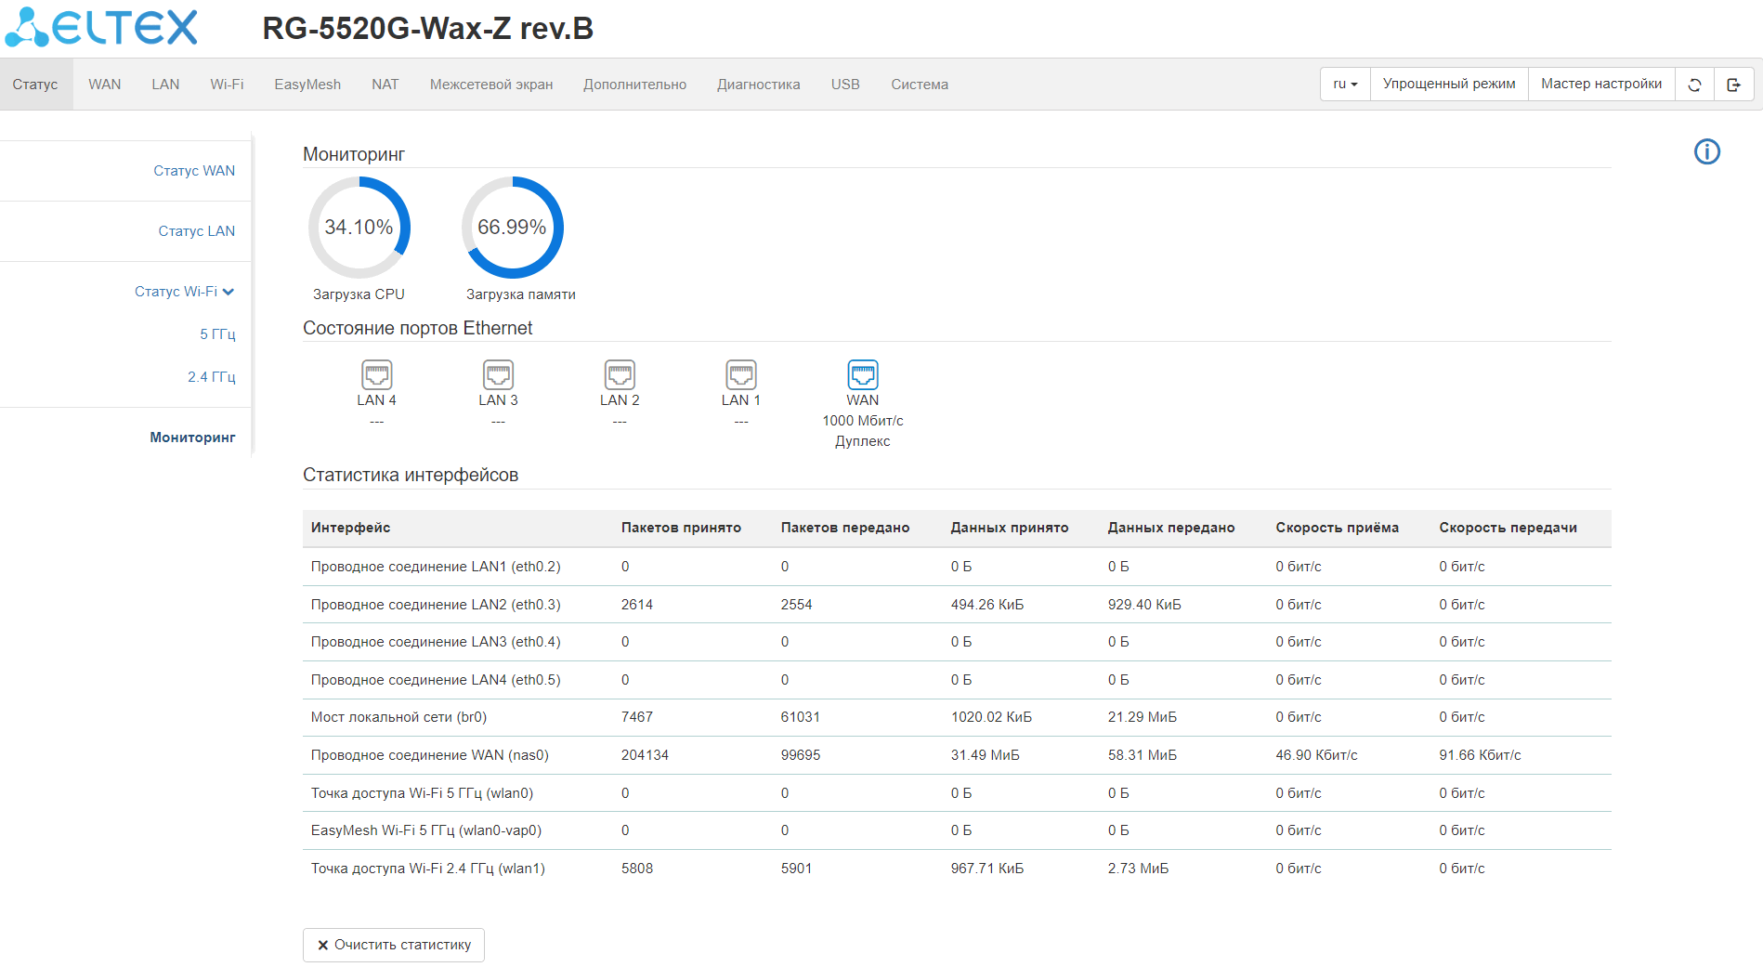Select the LAN1 (eth0.2) interface row

tap(957, 567)
